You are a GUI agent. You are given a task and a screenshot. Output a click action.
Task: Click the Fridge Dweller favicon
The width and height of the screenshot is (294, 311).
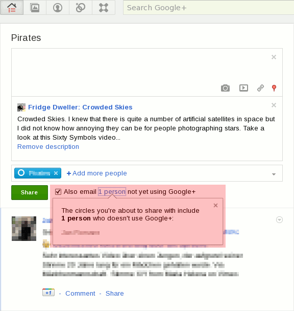pyautogui.click(x=21, y=107)
